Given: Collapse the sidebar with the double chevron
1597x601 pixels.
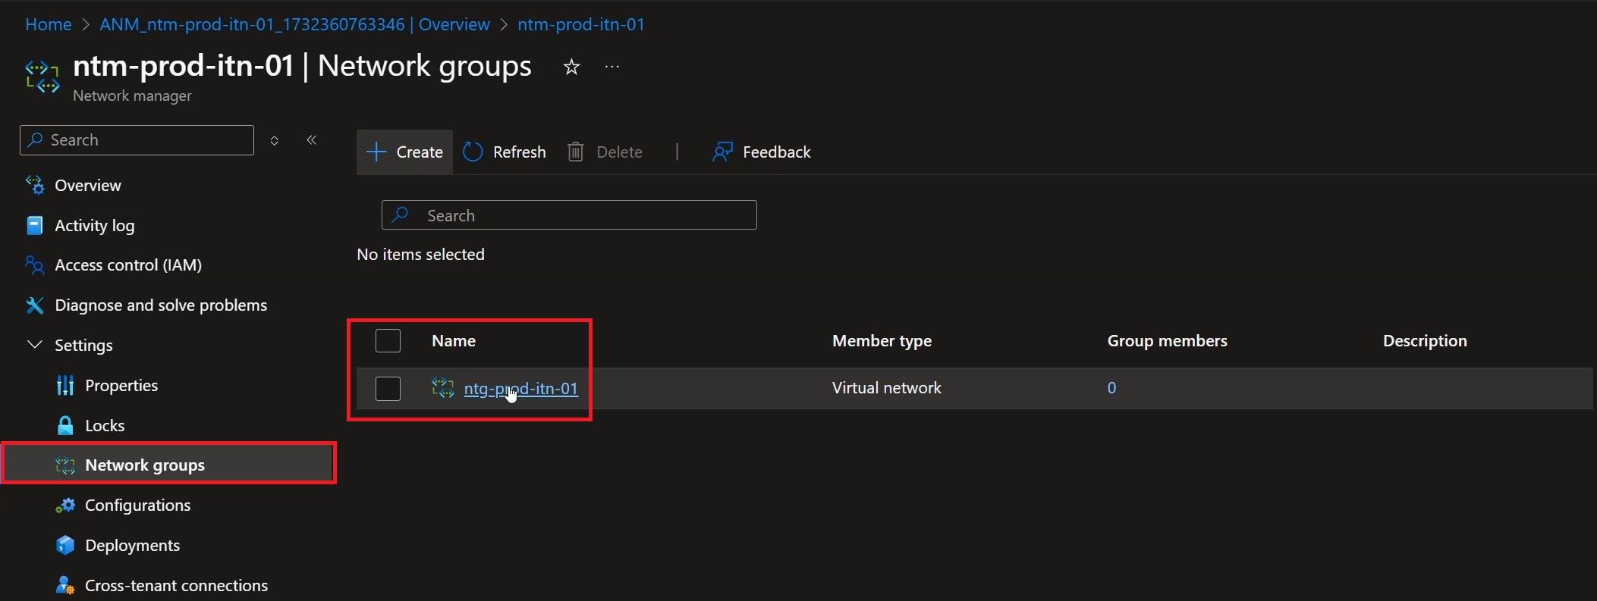Looking at the screenshot, I should 311,140.
